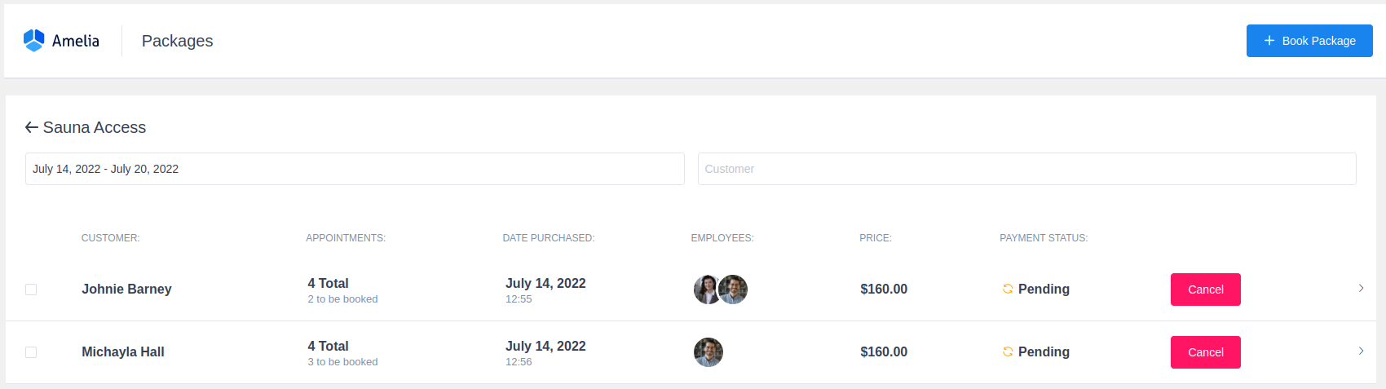Expand Johnie Barney's package row chevron
The height and width of the screenshot is (389, 1386).
(x=1361, y=288)
